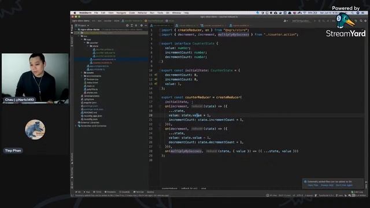The image size is (370, 208).
Task: Click counterReducer in bottom editor breadcrumb
Action: tap(169, 188)
